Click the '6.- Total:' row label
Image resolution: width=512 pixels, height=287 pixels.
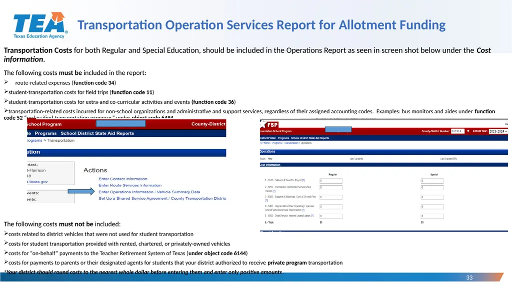click(269, 223)
